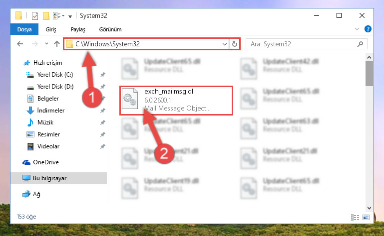
Task: Open OneDrive in navigation pane
Action: click(46, 162)
